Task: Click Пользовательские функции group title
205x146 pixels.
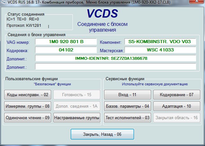Action: pos(32,79)
